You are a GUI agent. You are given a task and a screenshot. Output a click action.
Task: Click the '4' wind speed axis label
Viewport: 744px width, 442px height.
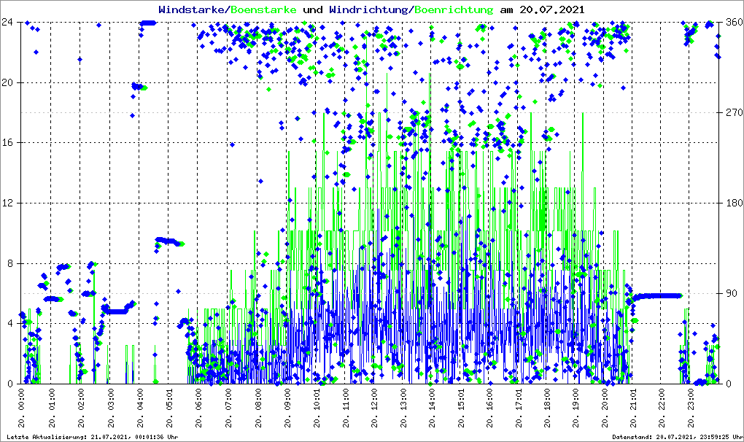coord(10,323)
